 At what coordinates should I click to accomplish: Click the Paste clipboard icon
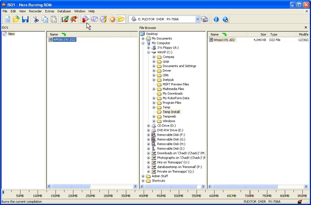pos(54,19)
